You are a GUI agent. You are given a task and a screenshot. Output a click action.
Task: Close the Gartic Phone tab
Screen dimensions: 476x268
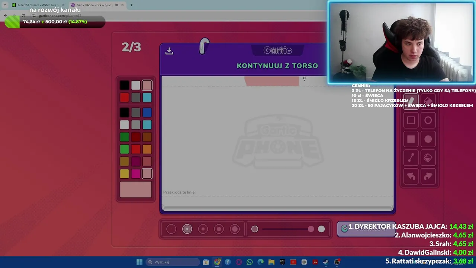pos(122,5)
